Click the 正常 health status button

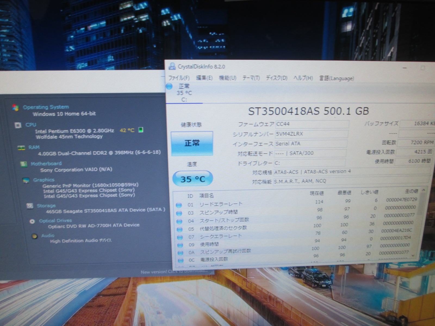click(192, 143)
